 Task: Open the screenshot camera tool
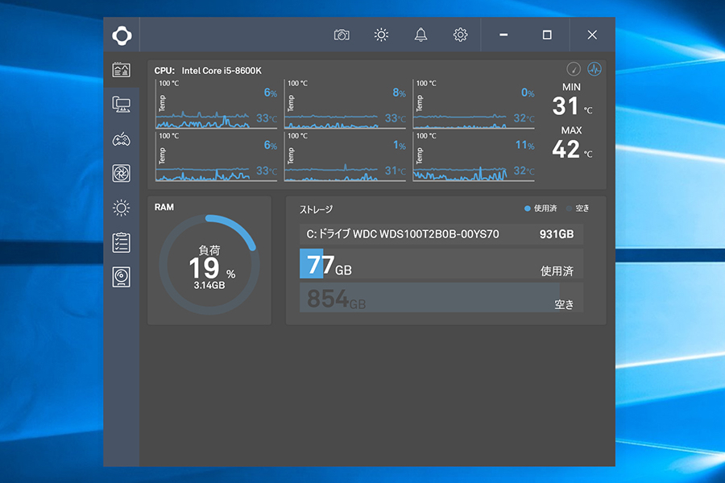[342, 35]
